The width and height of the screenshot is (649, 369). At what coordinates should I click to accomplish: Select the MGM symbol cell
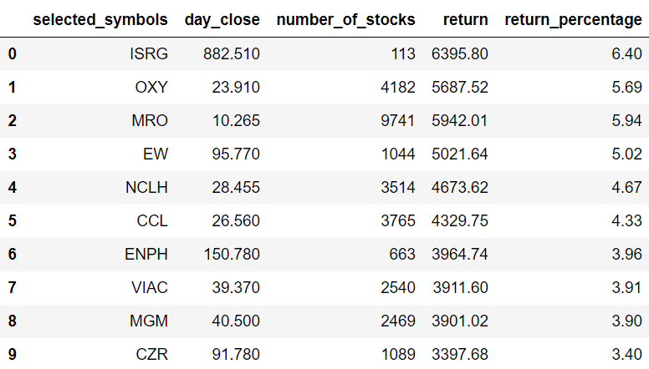coord(149,321)
